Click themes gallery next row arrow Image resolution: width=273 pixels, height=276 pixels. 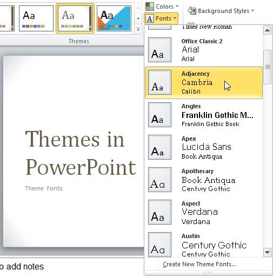pos(138,18)
